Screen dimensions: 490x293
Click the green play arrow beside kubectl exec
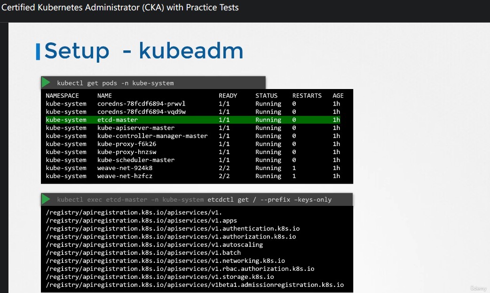pyautogui.click(x=46, y=199)
